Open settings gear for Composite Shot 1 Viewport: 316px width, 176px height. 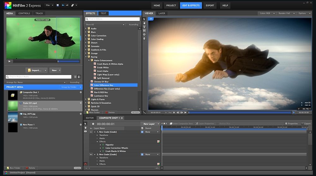pyautogui.click(x=81, y=92)
